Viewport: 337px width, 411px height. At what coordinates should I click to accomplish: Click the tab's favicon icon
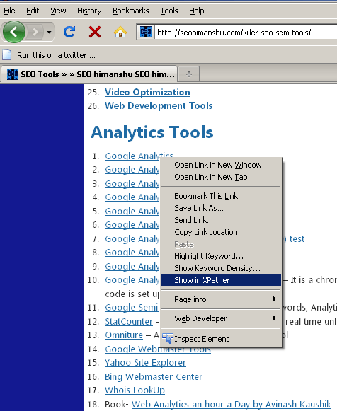[x=13, y=74]
